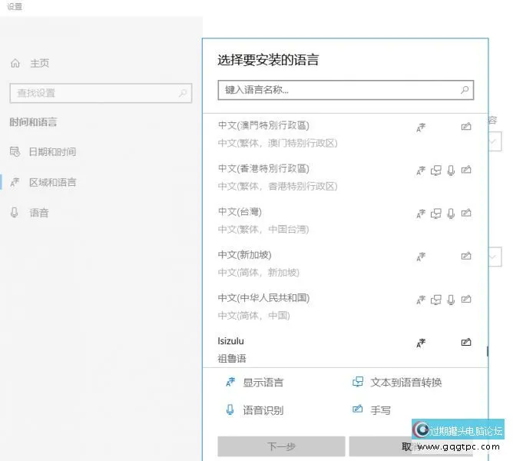Focus the 键入语言名称 search field
Viewport: 523px width, 461px height.
(x=346, y=90)
